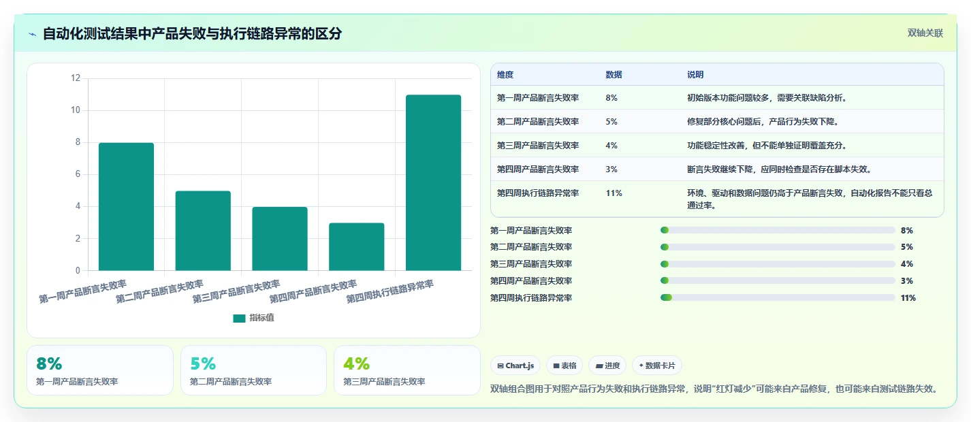Click the 第一周产品断言失败率 bar in chart
Viewport: 971px width, 422px height.
(126, 207)
